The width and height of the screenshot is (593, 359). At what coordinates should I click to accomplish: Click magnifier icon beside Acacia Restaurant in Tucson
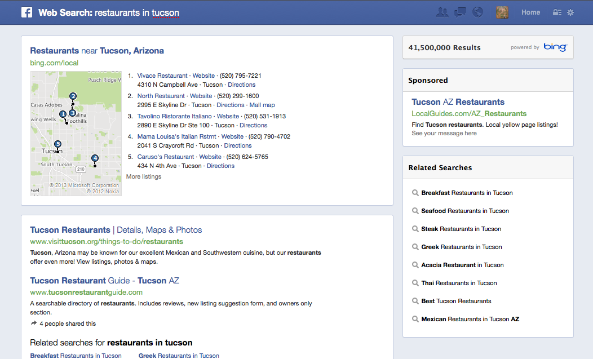point(415,265)
